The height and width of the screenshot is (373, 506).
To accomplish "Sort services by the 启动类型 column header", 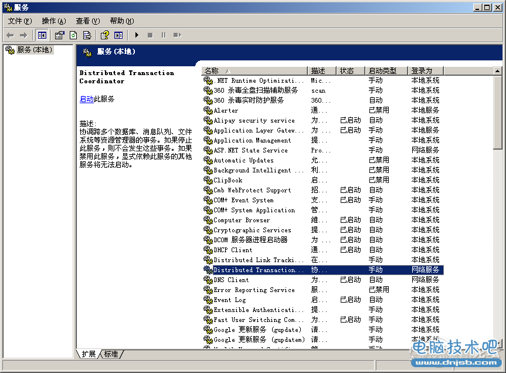I will point(386,70).
